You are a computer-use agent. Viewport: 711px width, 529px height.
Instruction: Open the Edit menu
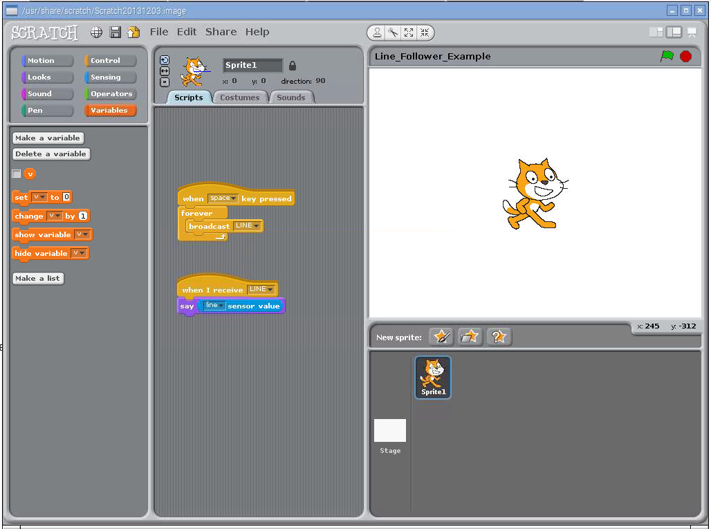(186, 32)
